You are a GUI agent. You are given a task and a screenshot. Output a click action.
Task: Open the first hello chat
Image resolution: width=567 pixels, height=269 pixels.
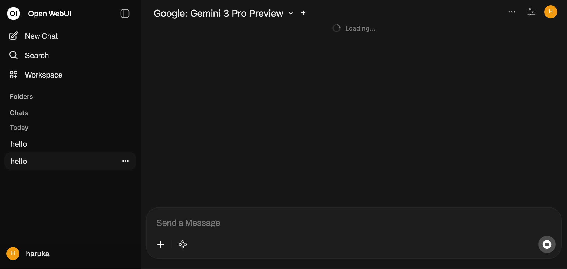click(70, 144)
